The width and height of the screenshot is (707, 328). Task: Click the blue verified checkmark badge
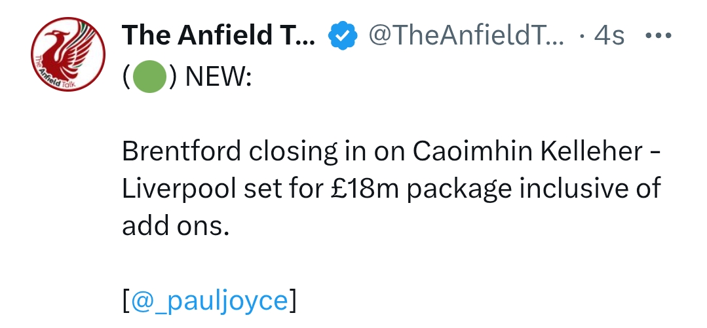tap(343, 35)
